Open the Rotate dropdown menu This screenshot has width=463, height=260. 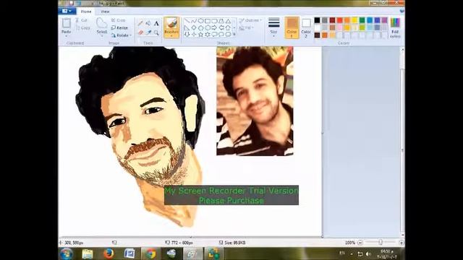(122, 35)
